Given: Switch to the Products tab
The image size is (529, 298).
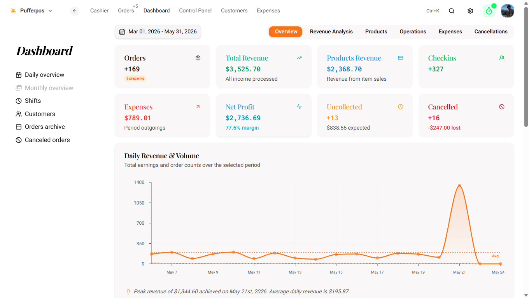Looking at the screenshot, I should click(376, 32).
